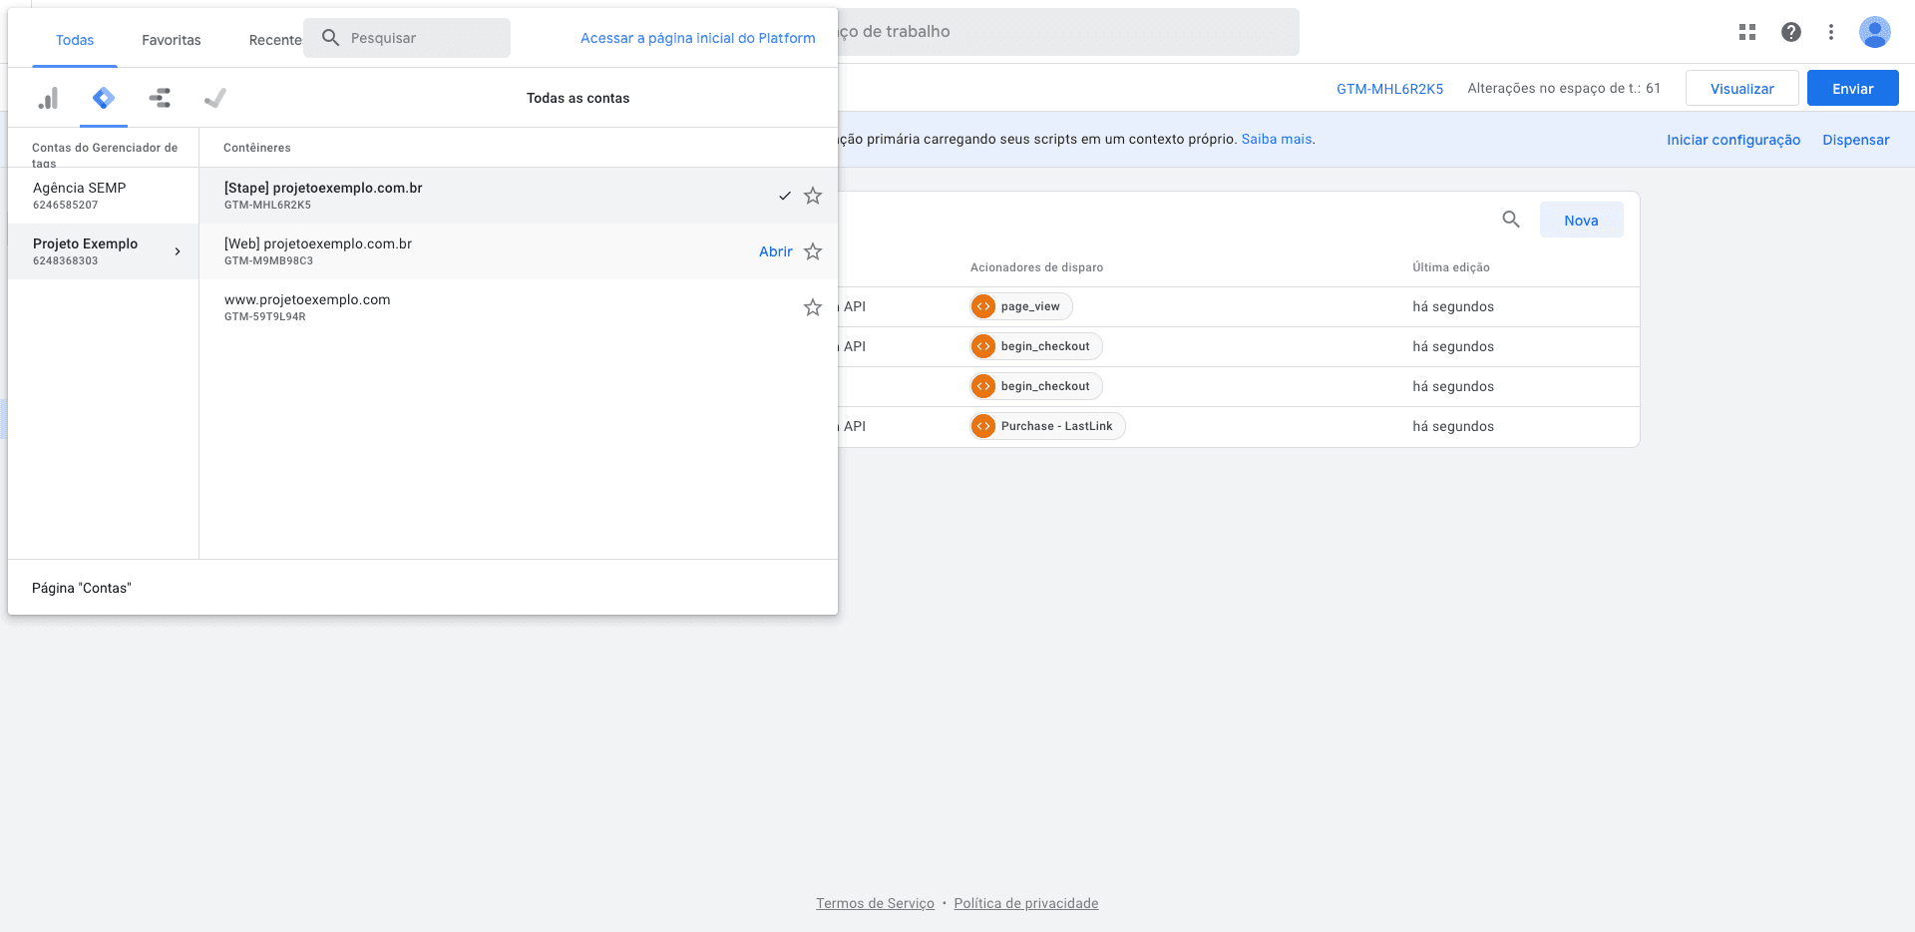Click the GTM-MHL6R2K5 container ID
Image resolution: width=1915 pixels, height=932 pixels.
[x=1389, y=88]
